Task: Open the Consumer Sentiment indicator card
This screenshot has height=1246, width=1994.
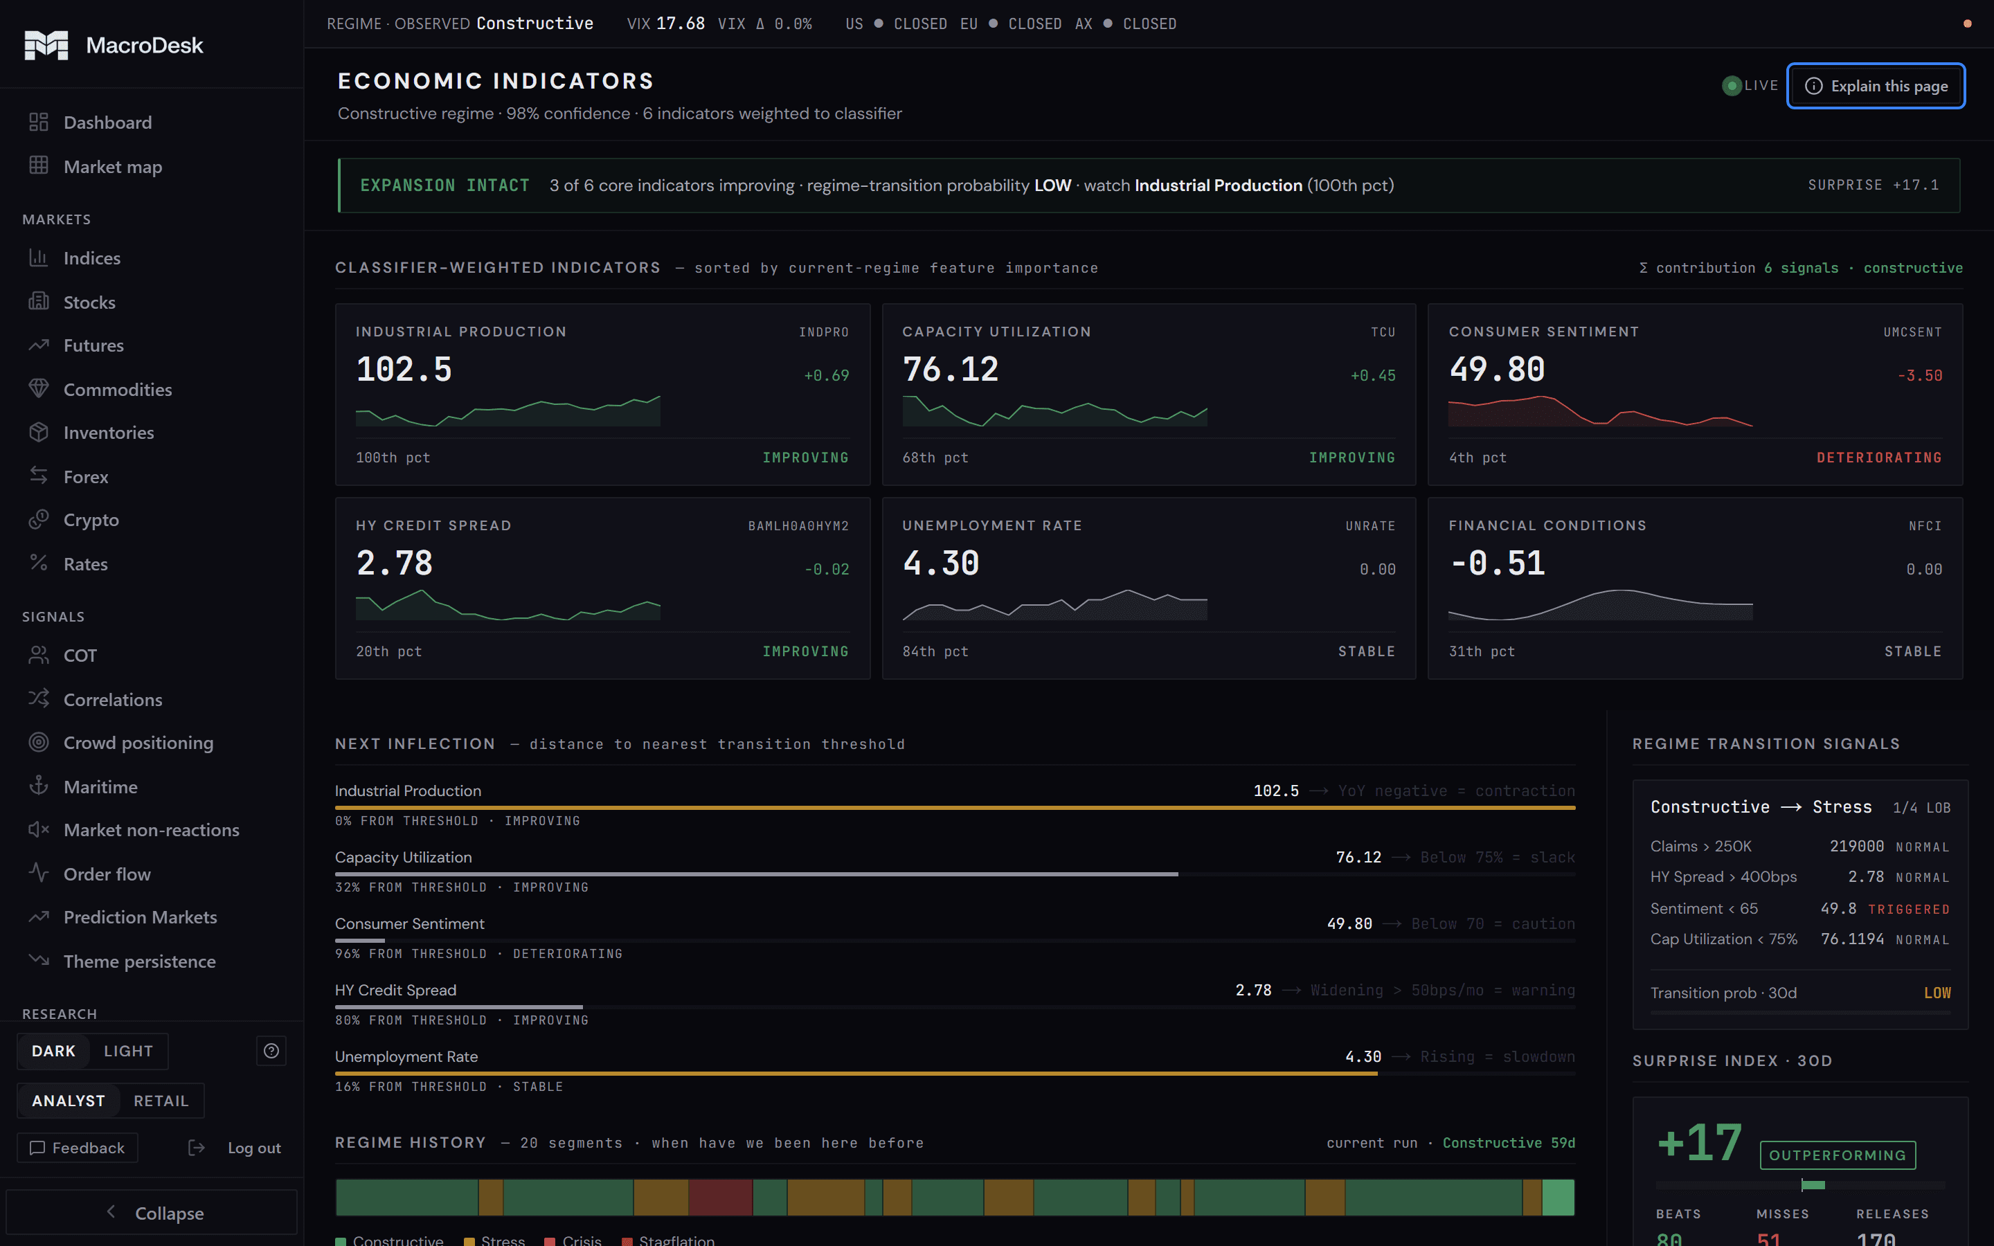Action: [x=1695, y=394]
